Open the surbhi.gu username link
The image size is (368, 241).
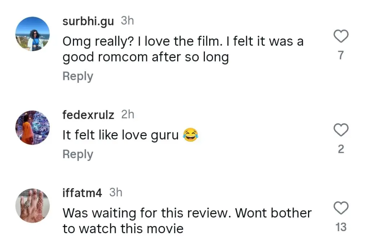click(88, 21)
